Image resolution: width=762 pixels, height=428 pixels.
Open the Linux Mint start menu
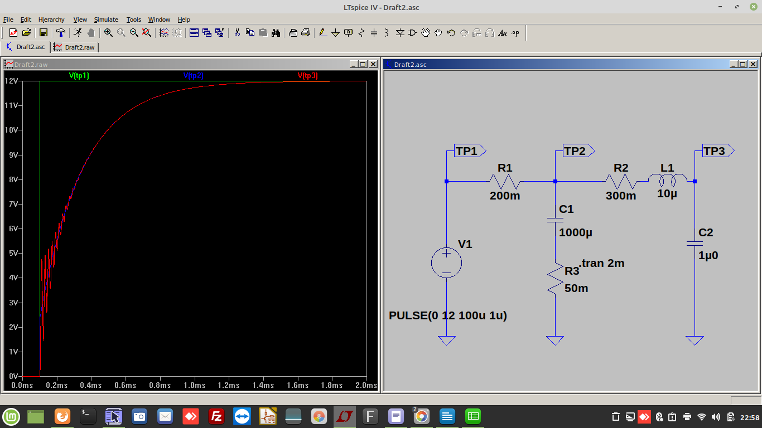[x=11, y=416]
